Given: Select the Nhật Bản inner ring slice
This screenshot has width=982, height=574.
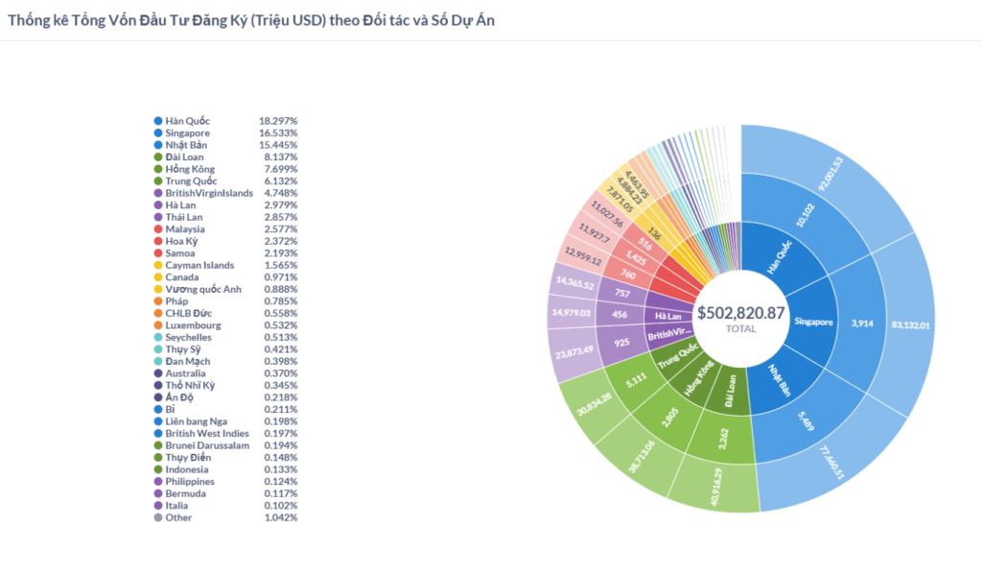Looking at the screenshot, I should coord(781,381).
